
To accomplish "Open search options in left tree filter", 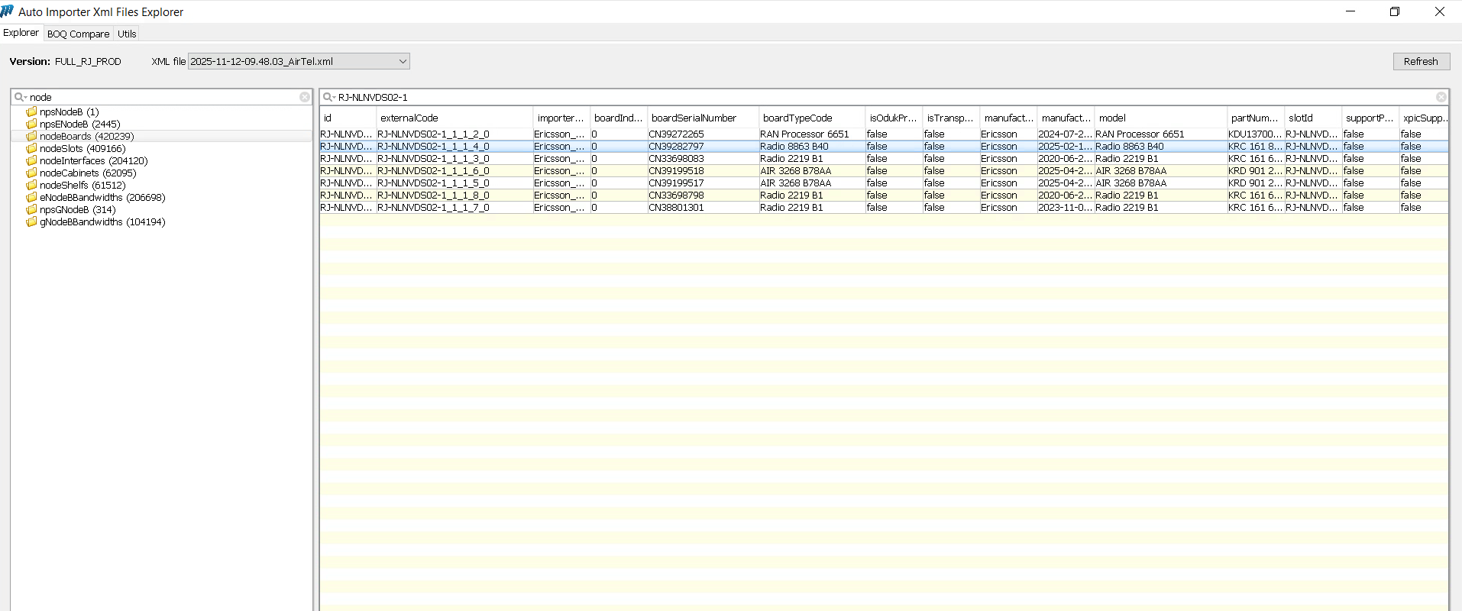I will click(x=20, y=97).
